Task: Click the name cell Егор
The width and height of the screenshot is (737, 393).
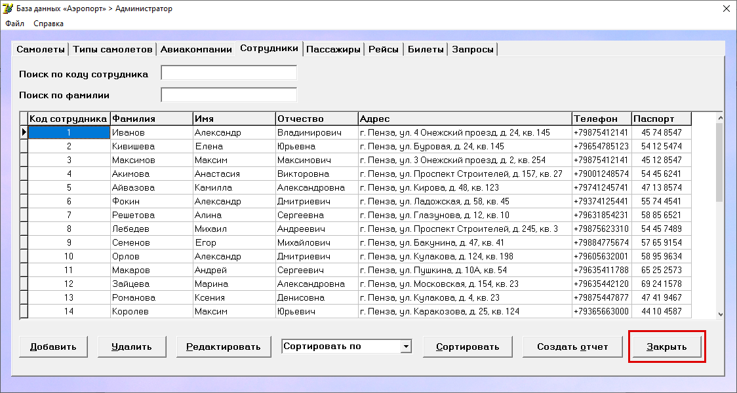Action: point(234,243)
